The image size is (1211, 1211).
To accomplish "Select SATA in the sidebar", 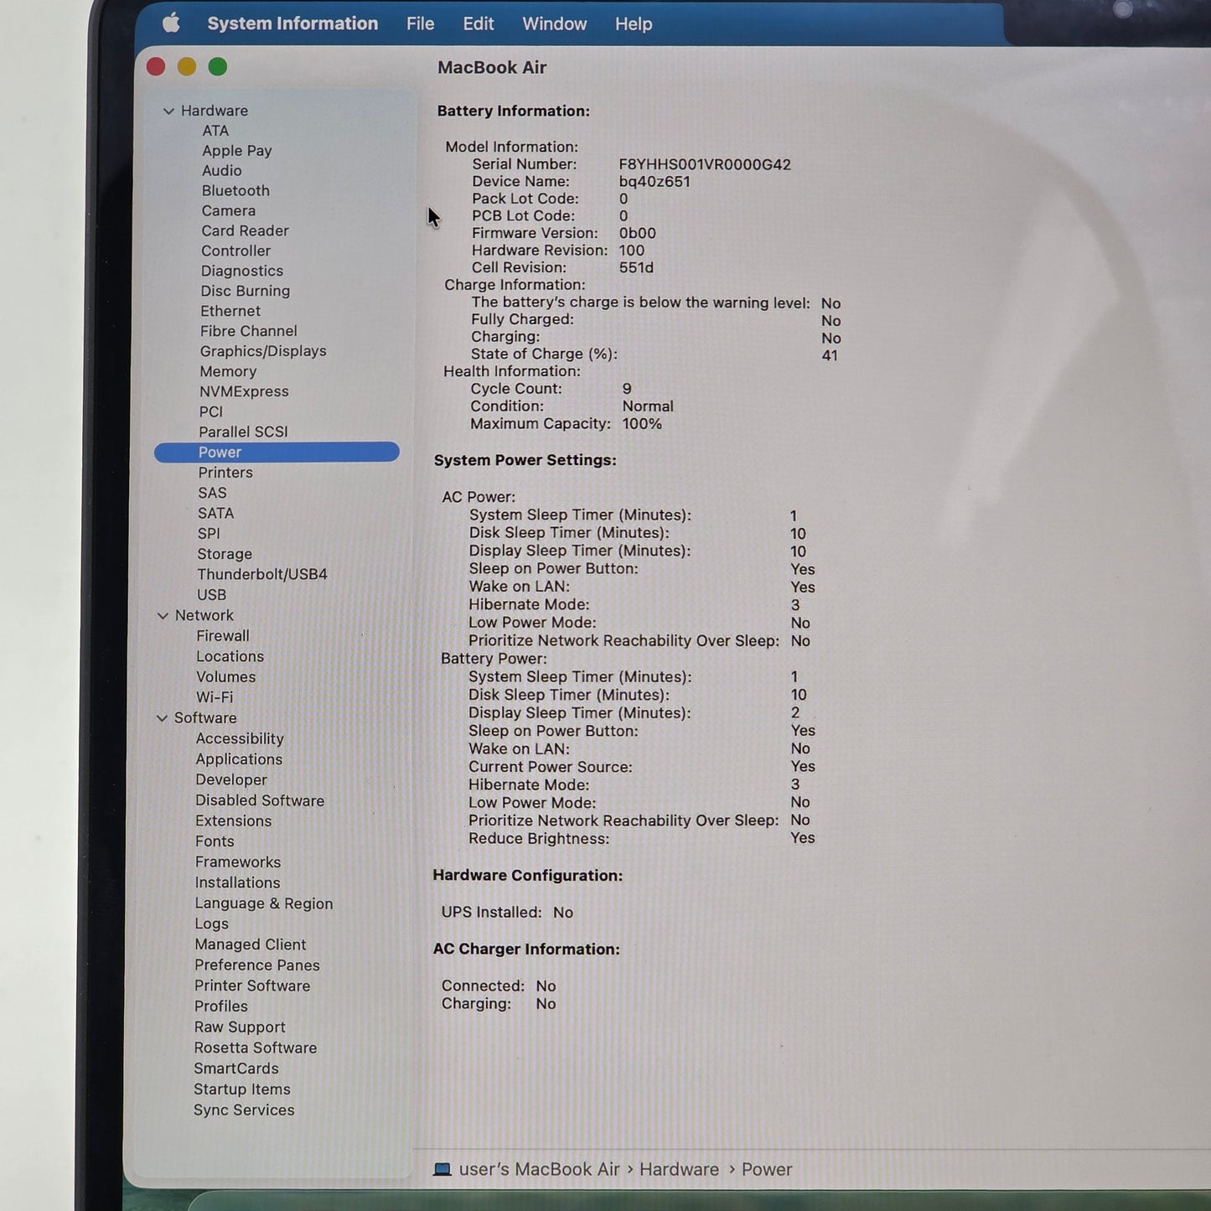I will (216, 513).
